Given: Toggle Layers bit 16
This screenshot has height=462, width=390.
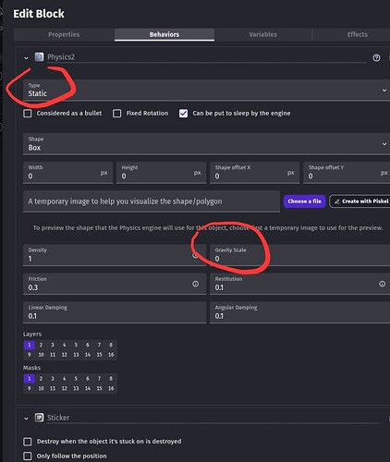Looking at the screenshot, I should pyautogui.click(x=111, y=355).
